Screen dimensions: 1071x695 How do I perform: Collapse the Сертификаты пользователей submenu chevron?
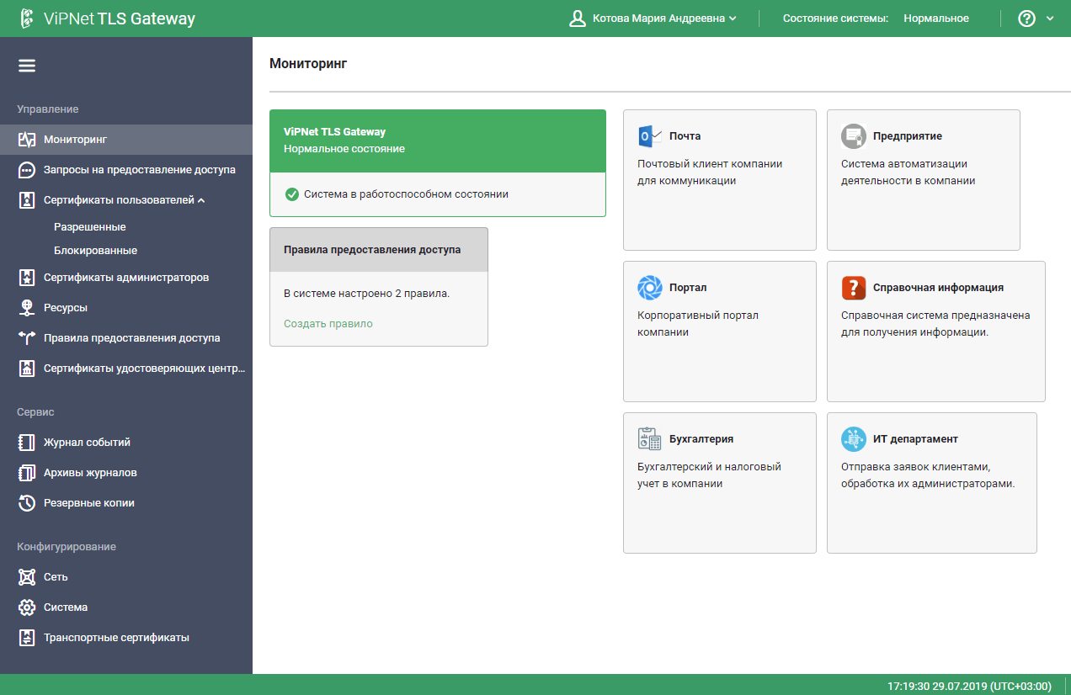click(x=201, y=200)
